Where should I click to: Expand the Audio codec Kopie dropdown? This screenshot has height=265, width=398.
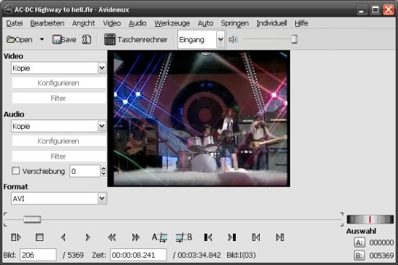pos(102,126)
